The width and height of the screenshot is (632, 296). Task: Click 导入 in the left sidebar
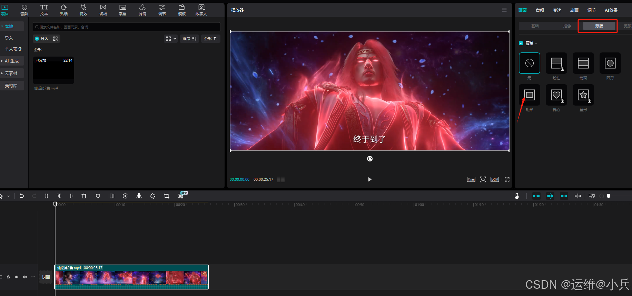pos(9,38)
